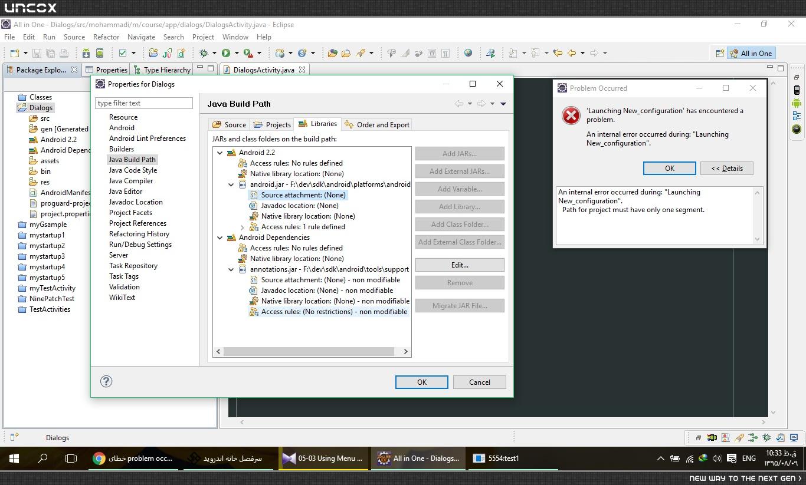Close the Package Explorer tab via its X
The width and height of the screenshot is (806, 485).
74,70
